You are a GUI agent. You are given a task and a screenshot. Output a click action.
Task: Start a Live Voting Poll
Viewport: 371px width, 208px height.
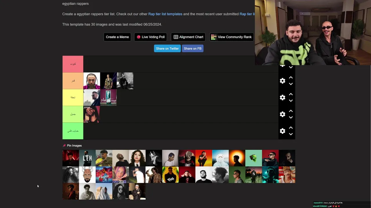click(151, 37)
